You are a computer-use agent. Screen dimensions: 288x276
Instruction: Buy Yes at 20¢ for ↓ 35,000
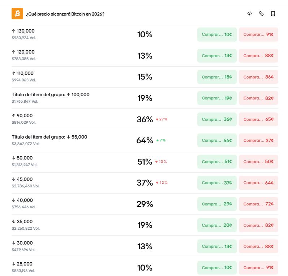[217, 225]
